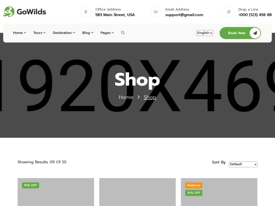
Task: Open the Pages menu
Action: (107, 33)
